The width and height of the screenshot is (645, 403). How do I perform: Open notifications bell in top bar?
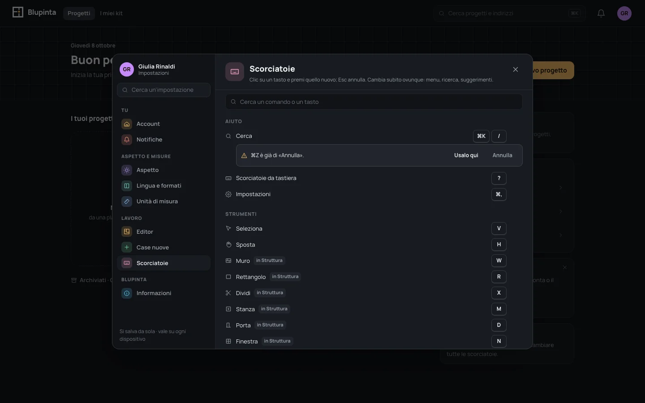pos(601,13)
